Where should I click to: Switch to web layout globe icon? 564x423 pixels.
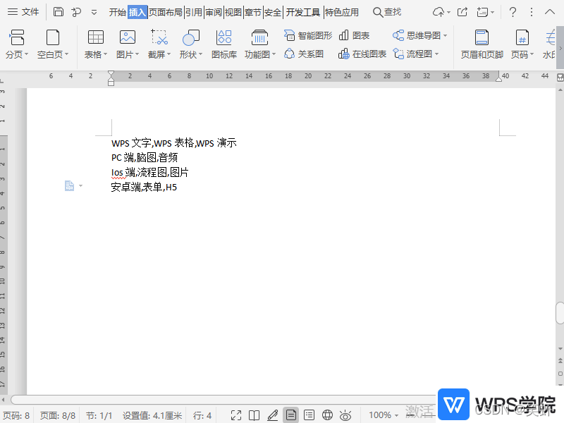[327, 415]
